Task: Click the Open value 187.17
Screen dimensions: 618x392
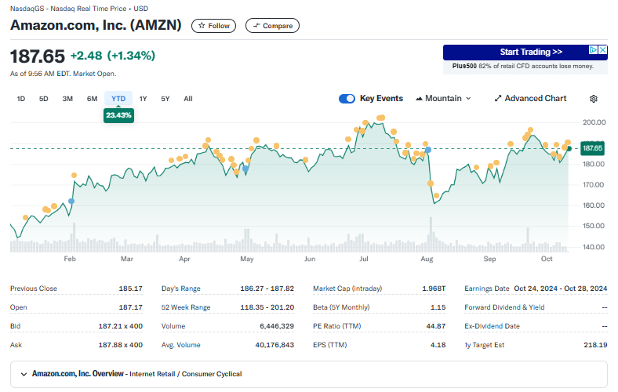Action: (130, 307)
